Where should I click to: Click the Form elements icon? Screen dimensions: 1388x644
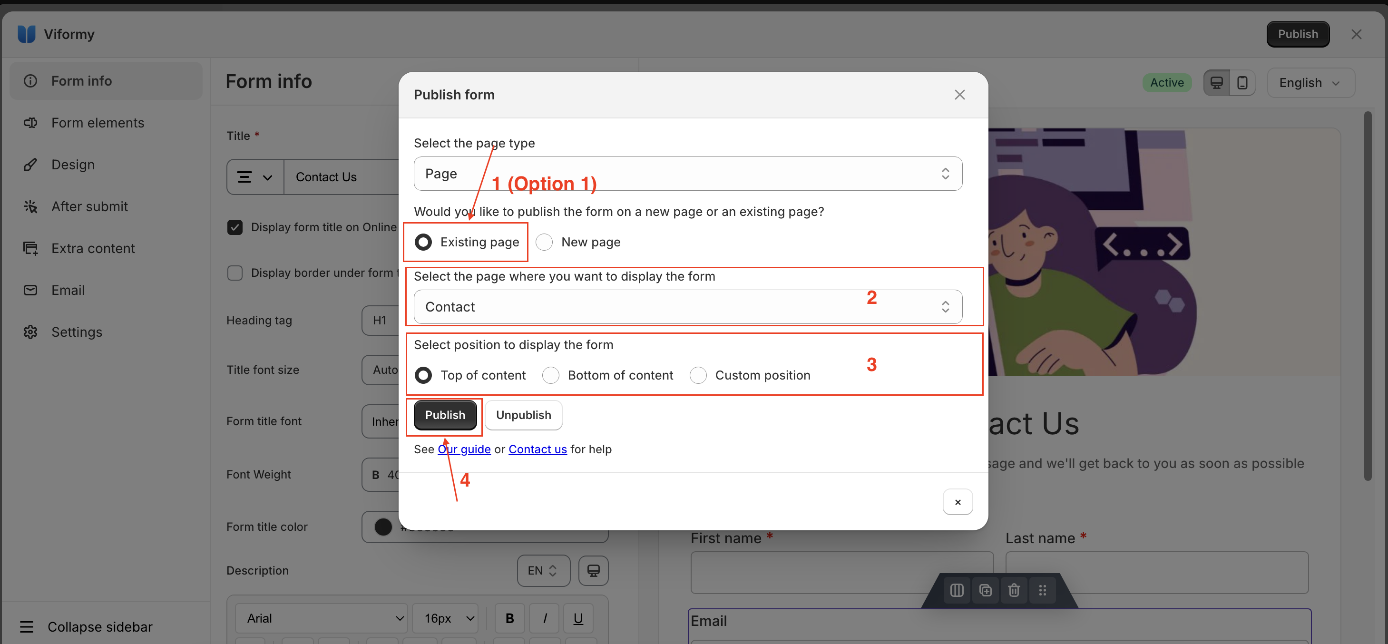30,123
